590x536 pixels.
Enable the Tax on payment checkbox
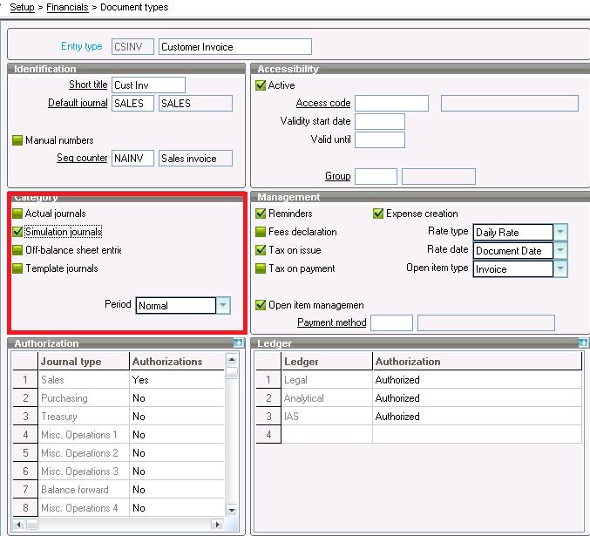[261, 268]
